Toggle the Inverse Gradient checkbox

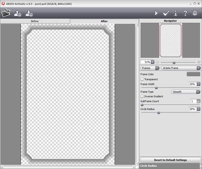142,96
